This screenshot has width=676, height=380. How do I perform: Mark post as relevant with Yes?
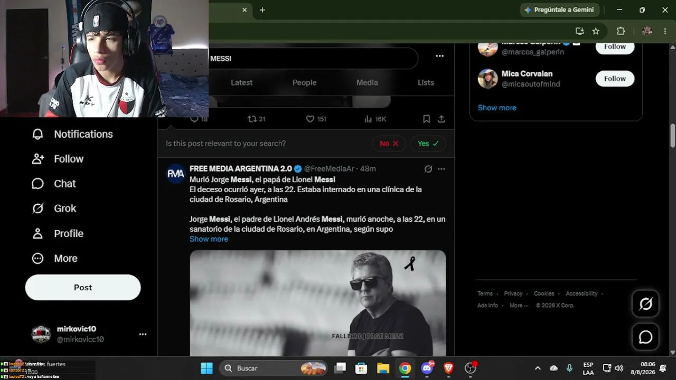point(428,144)
